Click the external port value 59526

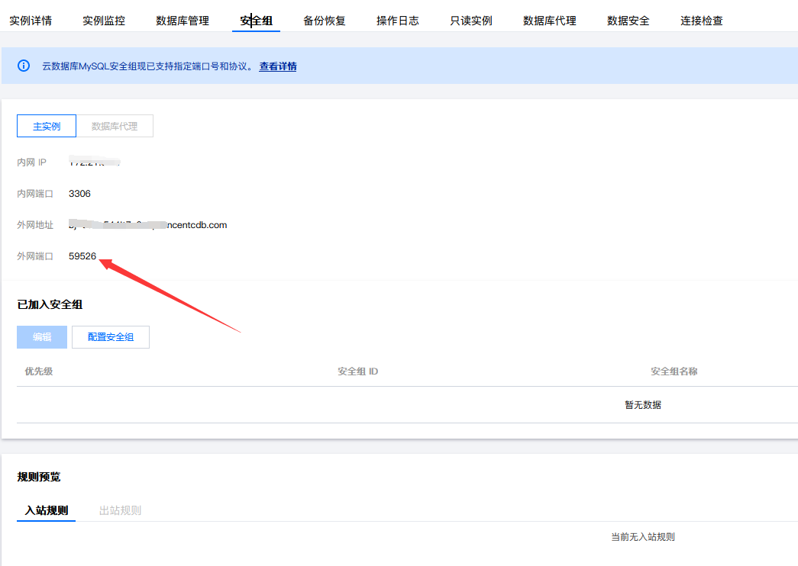(x=82, y=256)
